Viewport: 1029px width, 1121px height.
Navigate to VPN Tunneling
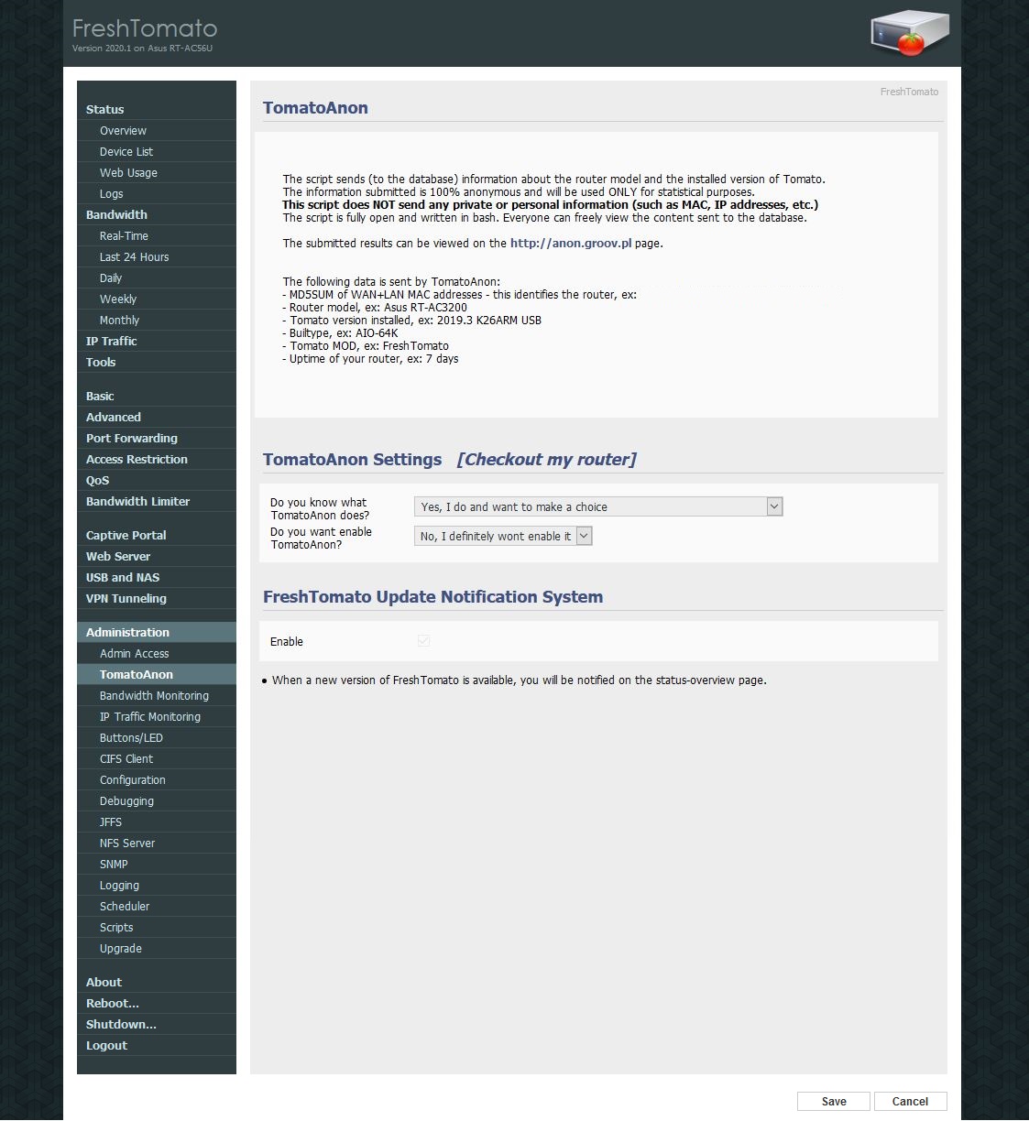click(157, 599)
